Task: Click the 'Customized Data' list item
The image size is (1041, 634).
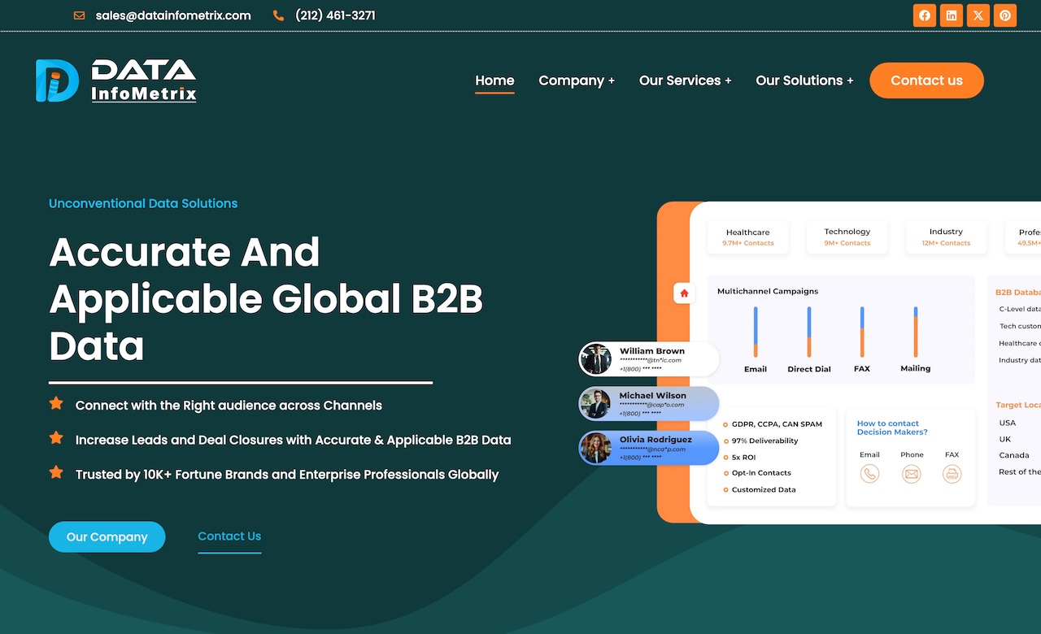Action: tap(764, 489)
